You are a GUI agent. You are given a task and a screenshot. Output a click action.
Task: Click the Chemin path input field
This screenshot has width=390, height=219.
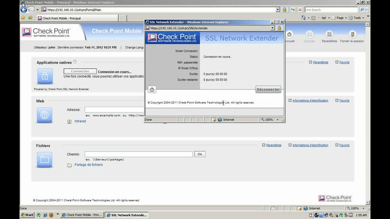coord(138,154)
